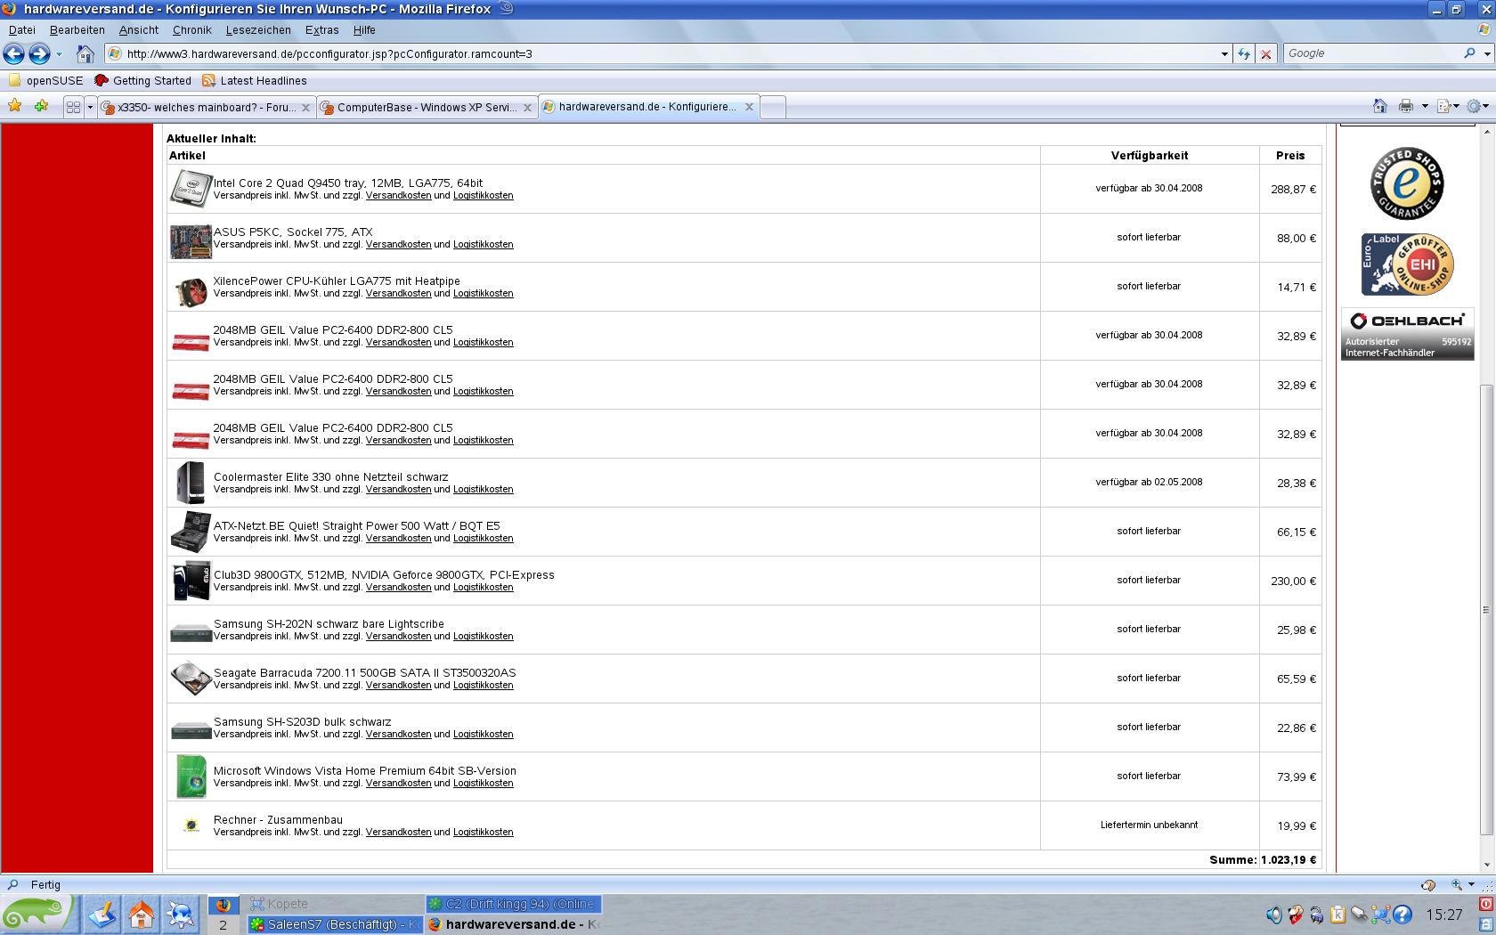Open Versandkosten link under Club3D 9800GTX
The height and width of the screenshot is (935, 1496).
point(398,587)
